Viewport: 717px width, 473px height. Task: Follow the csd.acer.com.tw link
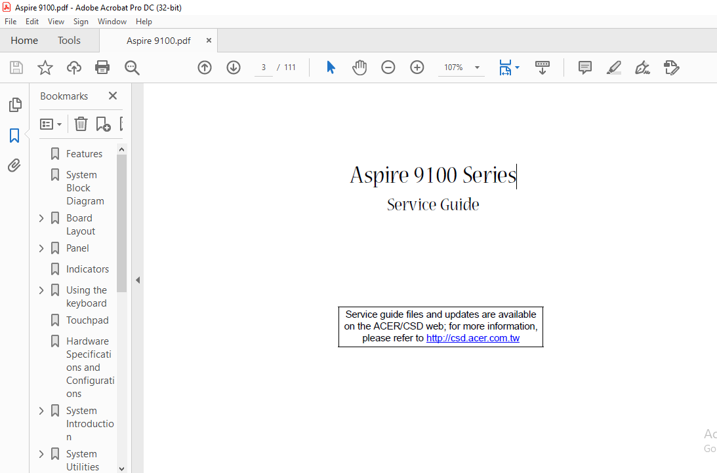473,338
